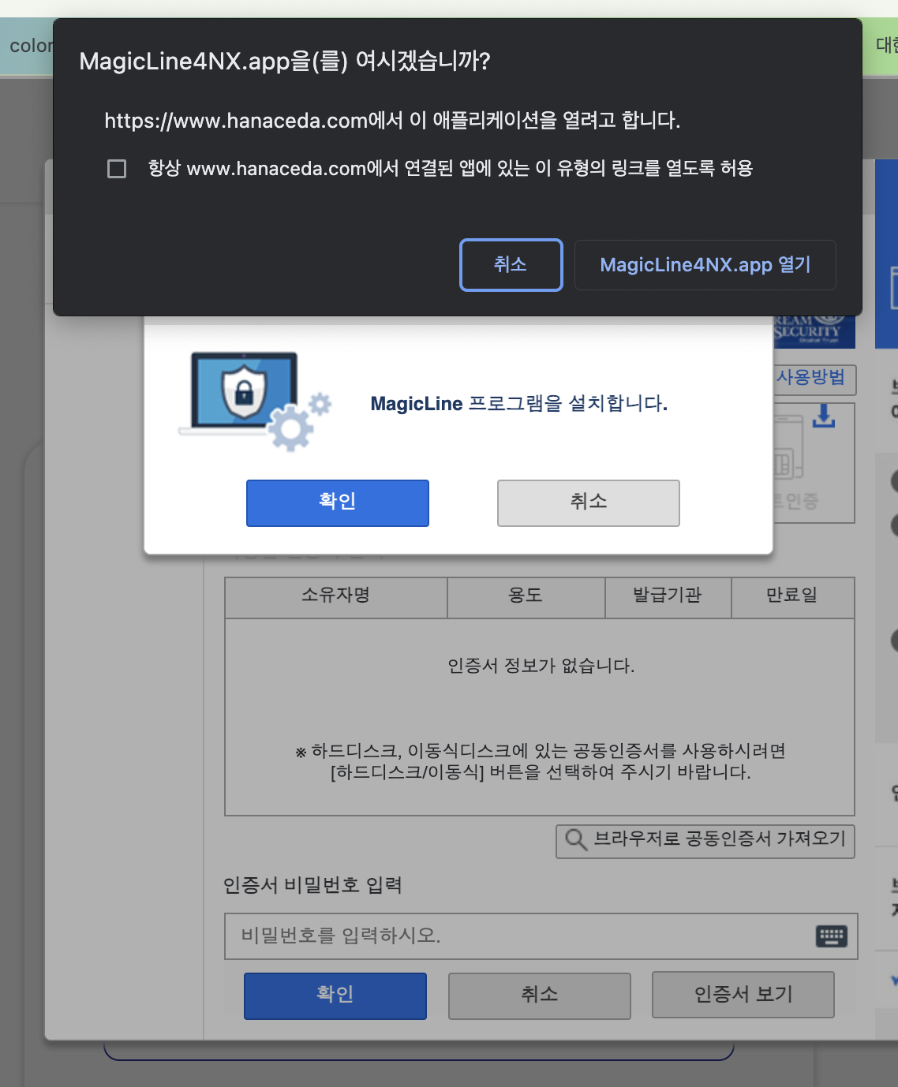The height and width of the screenshot is (1087, 898).
Task: Confirm MagicLine program installation with 확인
Action: (x=337, y=502)
